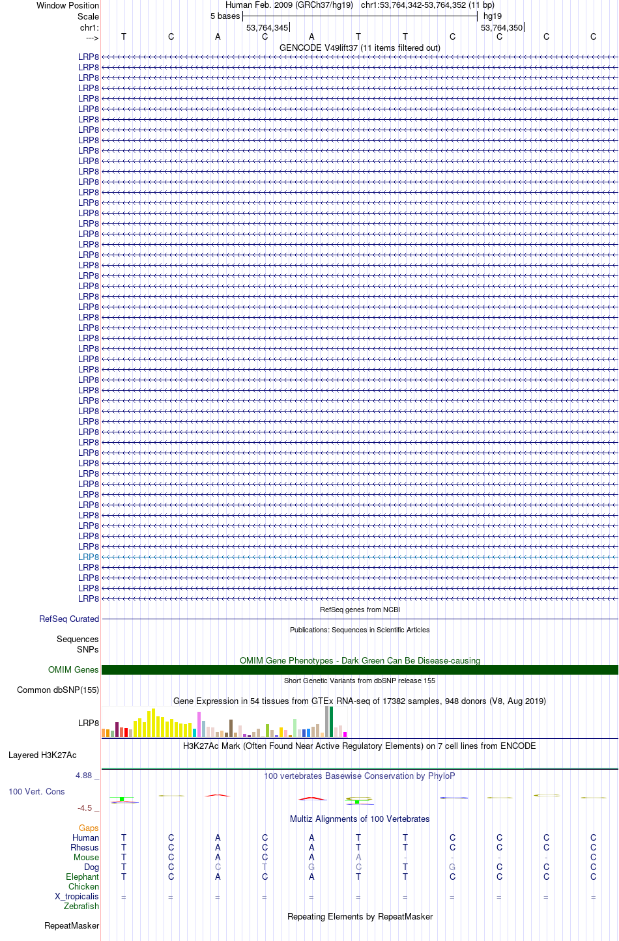Click the hg19 assembly text near scale bar
Screen dimensions: 619x941
[x=493, y=16]
